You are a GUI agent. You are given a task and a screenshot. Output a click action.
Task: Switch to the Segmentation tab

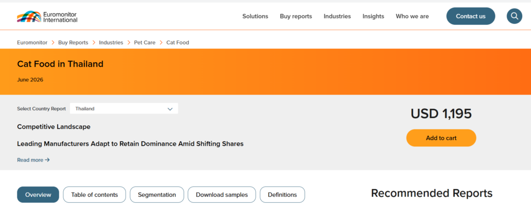pos(157,195)
